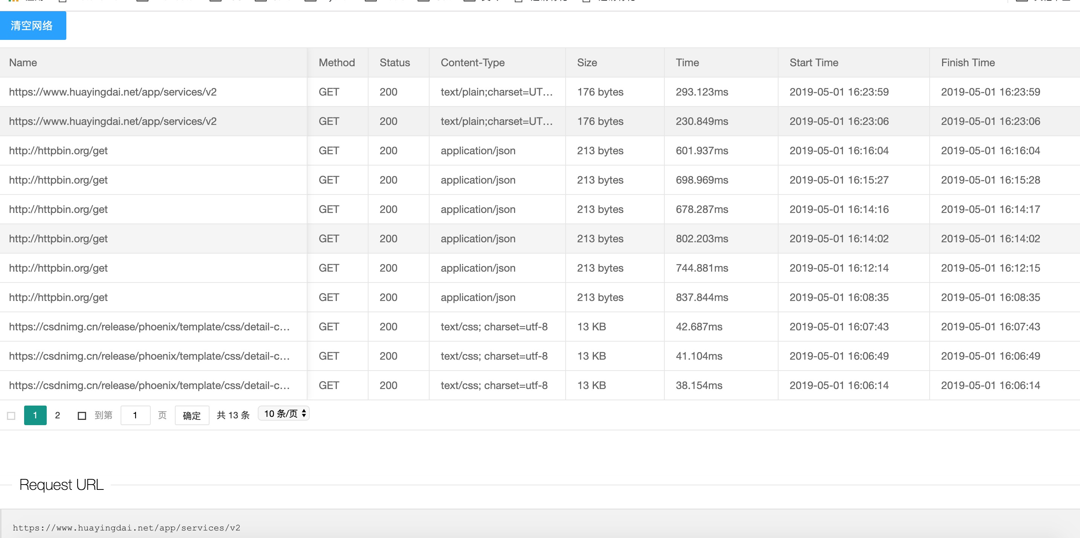The width and height of the screenshot is (1080, 538).
Task: Open the 10 条/页 page size dropdown
Action: coord(284,413)
